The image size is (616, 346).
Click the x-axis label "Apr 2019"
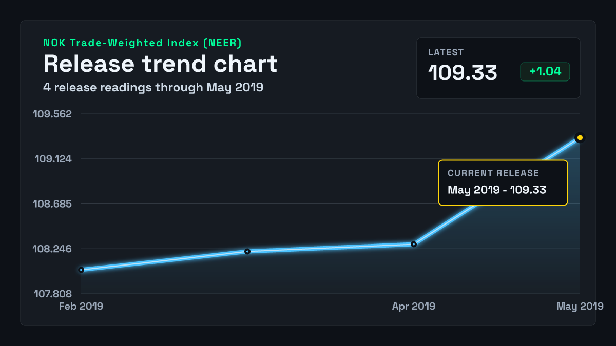coord(414,307)
